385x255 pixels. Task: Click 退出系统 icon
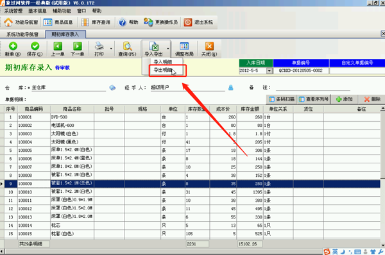click(188, 22)
